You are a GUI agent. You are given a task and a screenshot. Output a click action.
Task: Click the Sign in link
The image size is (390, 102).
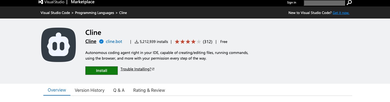pyautogui.click(x=292, y=2)
